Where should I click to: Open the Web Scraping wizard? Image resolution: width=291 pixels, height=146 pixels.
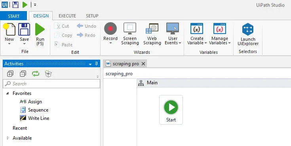(x=152, y=34)
